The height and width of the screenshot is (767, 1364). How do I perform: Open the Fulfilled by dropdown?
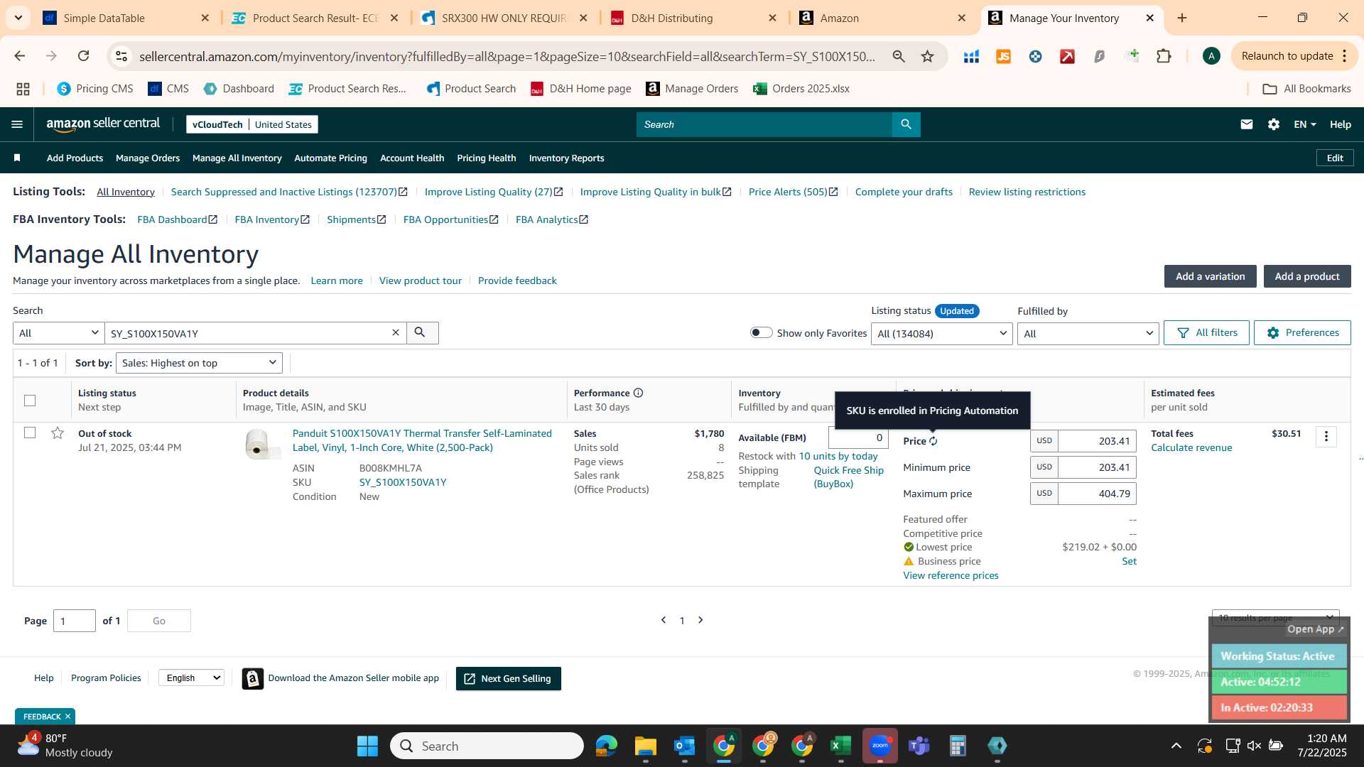coord(1088,333)
